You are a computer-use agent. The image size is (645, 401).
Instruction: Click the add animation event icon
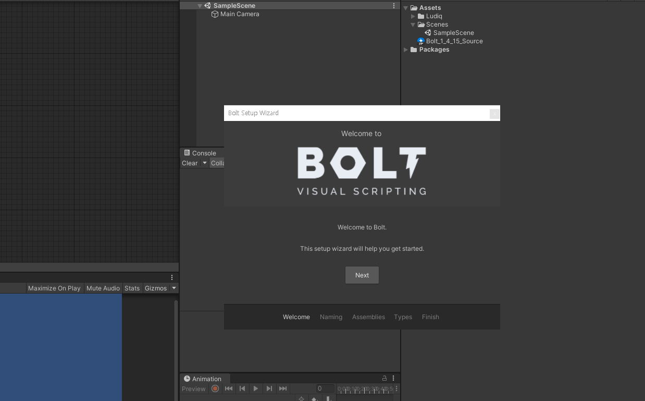coord(329,399)
